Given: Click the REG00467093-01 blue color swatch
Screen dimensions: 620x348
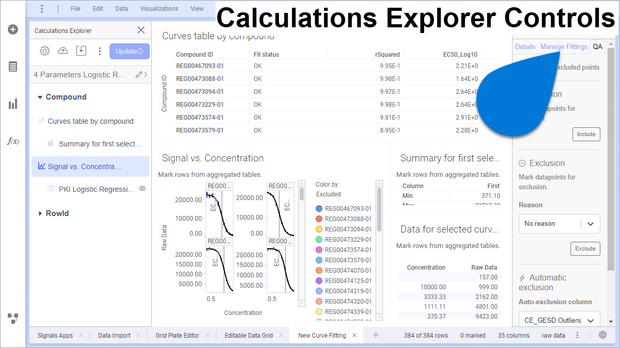Looking at the screenshot, I should (319, 209).
